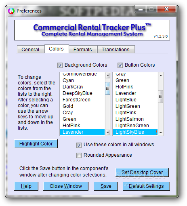
Task: Choose Lavender in button colors list
Action: click(135, 93)
